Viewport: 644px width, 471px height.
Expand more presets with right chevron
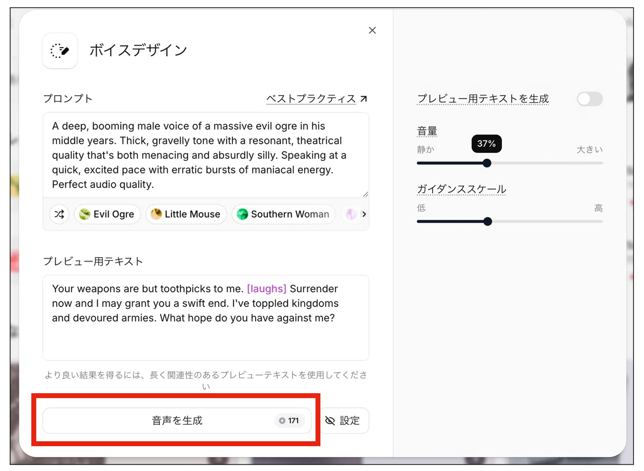point(364,214)
